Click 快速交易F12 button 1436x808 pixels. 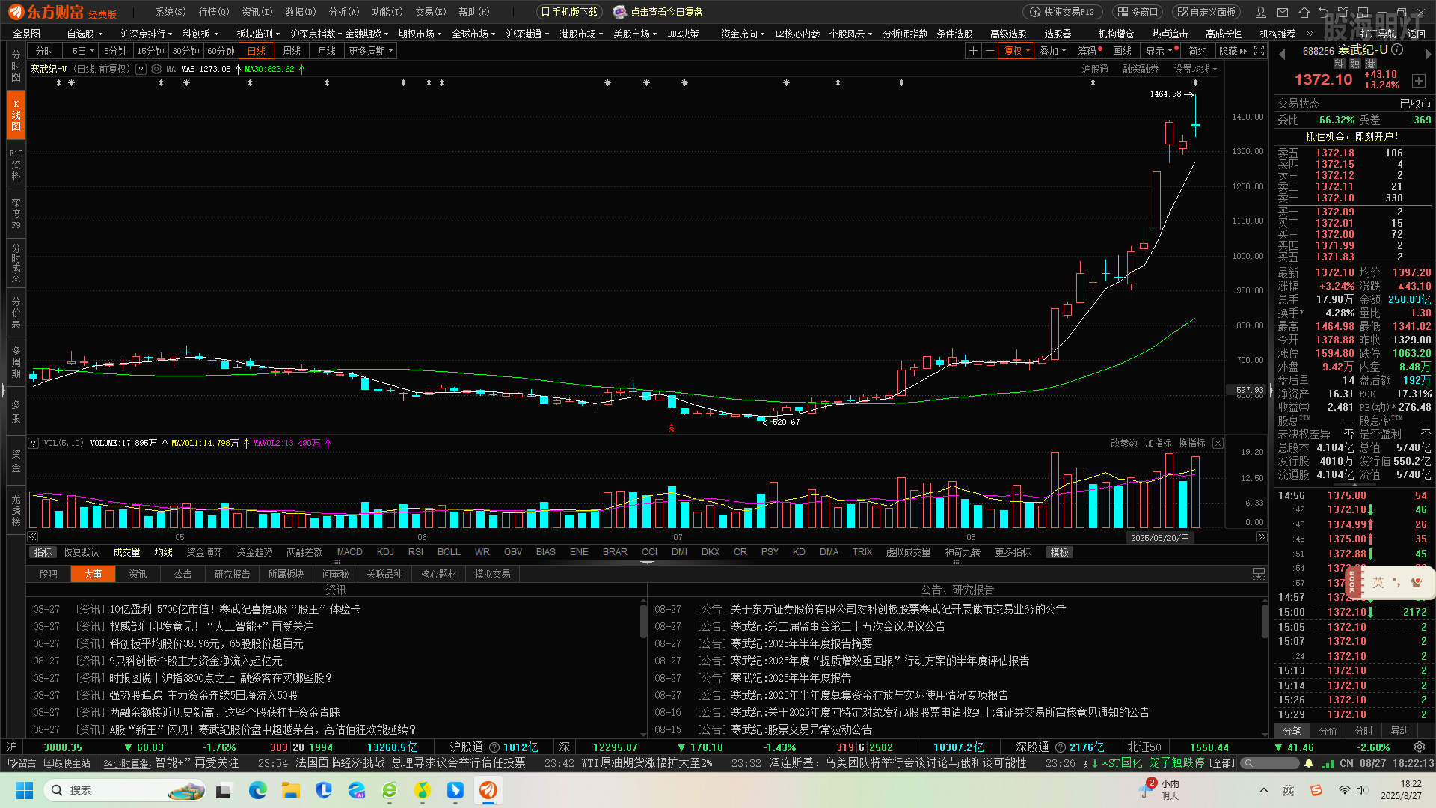[x=1062, y=12]
